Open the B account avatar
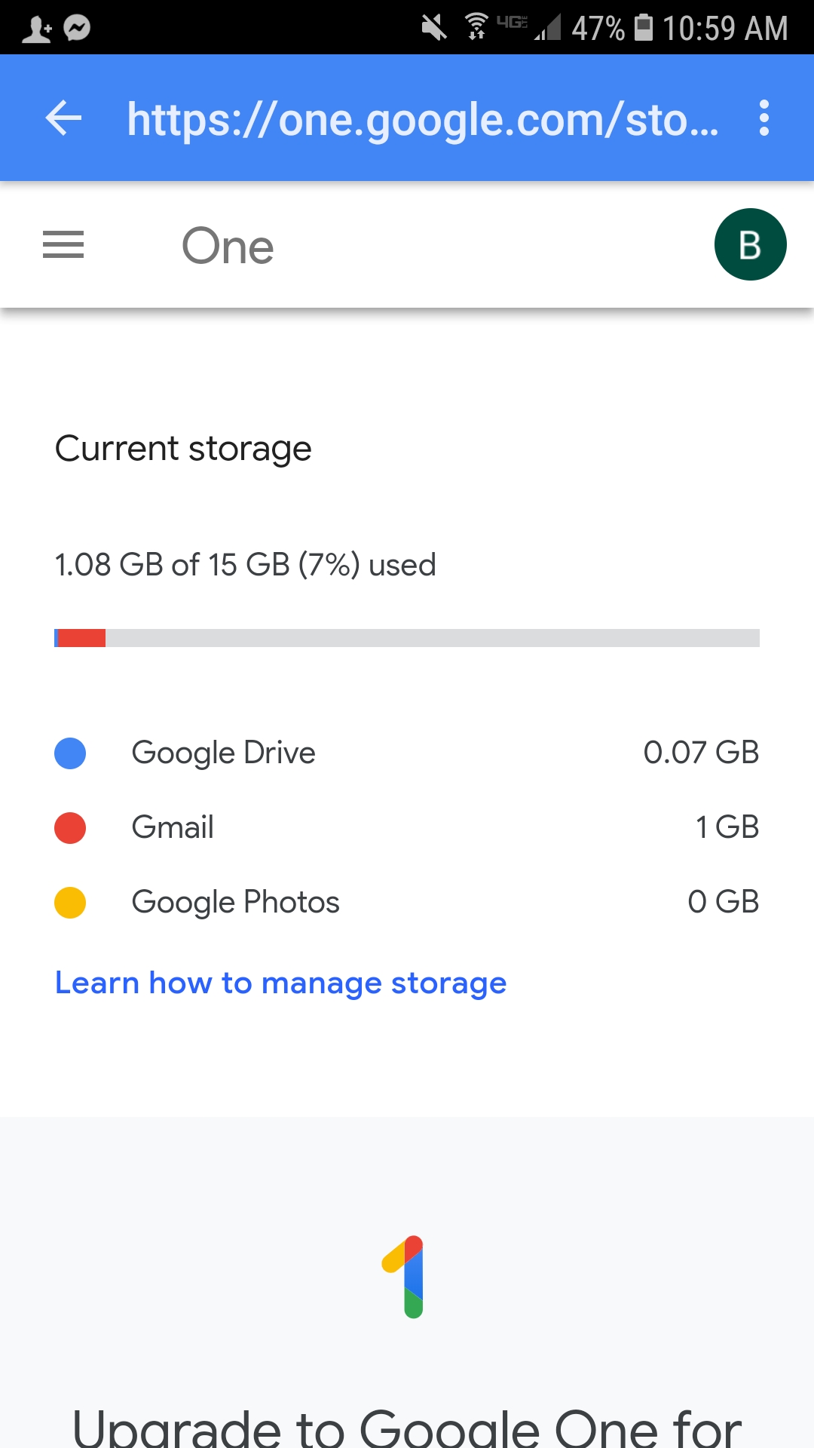The image size is (814, 1448). (x=750, y=245)
